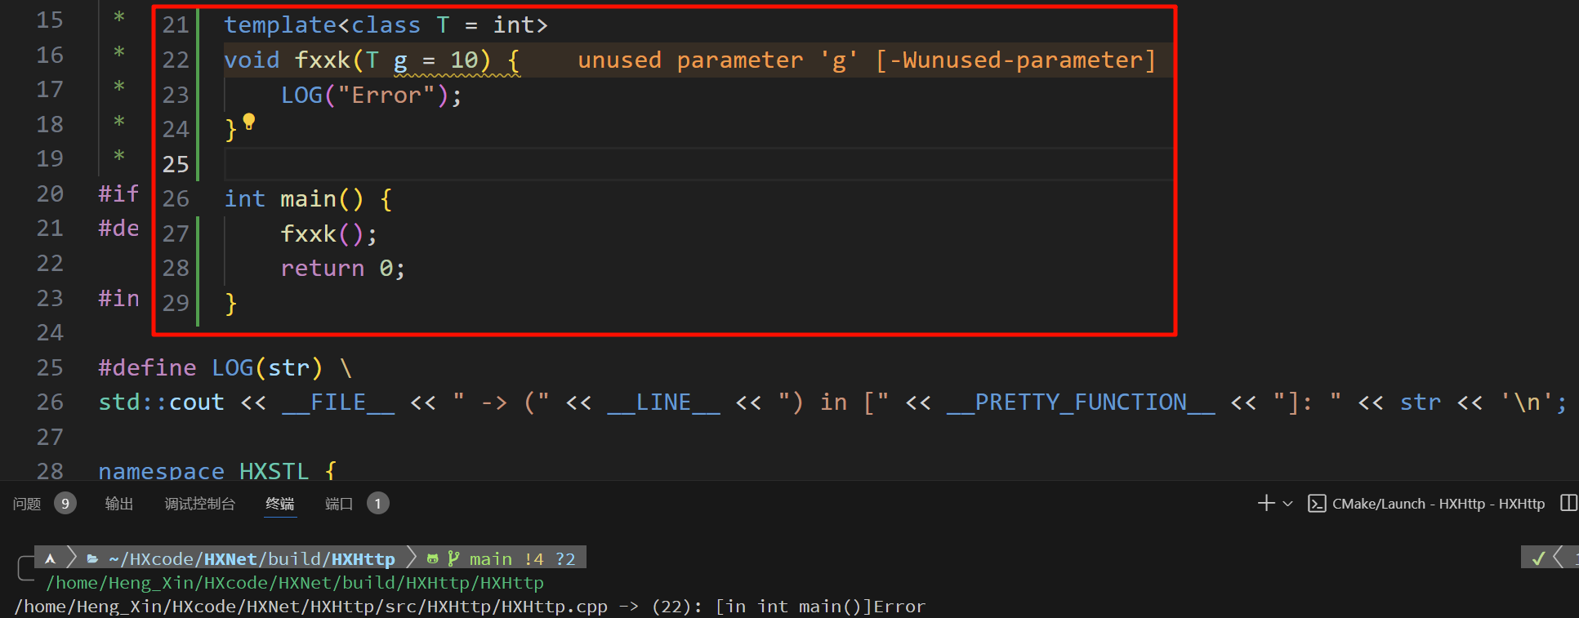Click the git branch icon before main
Screen dimensions: 1579x618
click(x=453, y=559)
